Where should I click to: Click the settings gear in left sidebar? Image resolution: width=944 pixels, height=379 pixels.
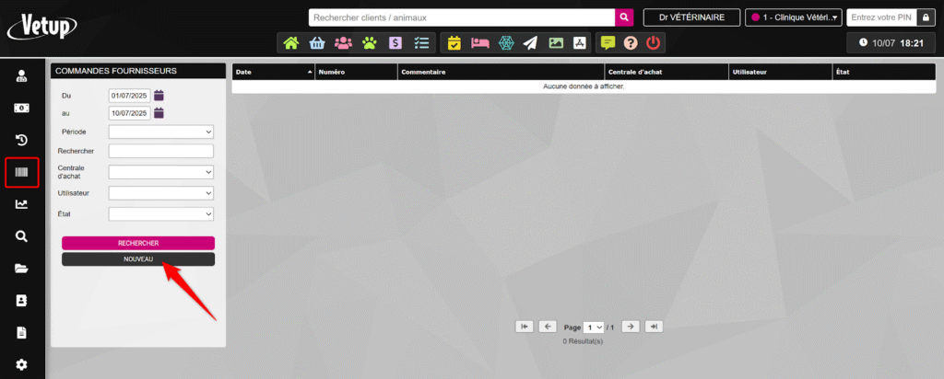[21, 364]
